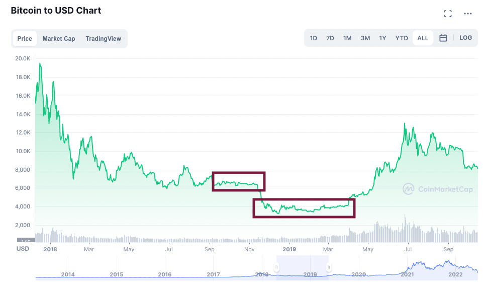The width and height of the screenshot is (485, 285).
Task: Switch to the Price tab
Action: click(x=25, y=39)
